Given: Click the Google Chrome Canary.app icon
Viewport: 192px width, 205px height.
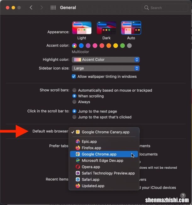Looking at the screenshot, I should [78, 132].
